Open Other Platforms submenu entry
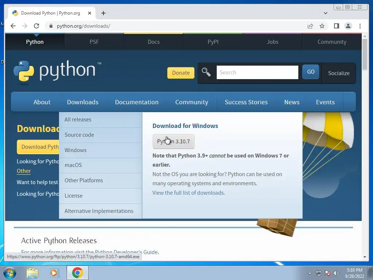 (101, 180)
